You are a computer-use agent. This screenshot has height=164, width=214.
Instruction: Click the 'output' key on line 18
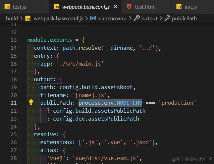pos(43,80)
